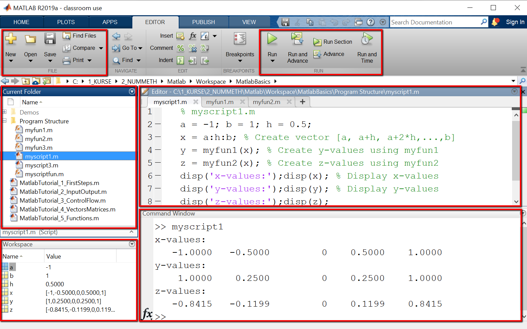Image resolution: width=527 pixels, height=329 pixels.
Task: Switch to the PUBLISH ribbon tab
Action: (203, 22)
